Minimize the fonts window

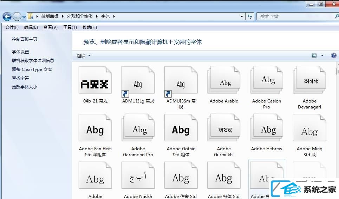coord(311,4)
